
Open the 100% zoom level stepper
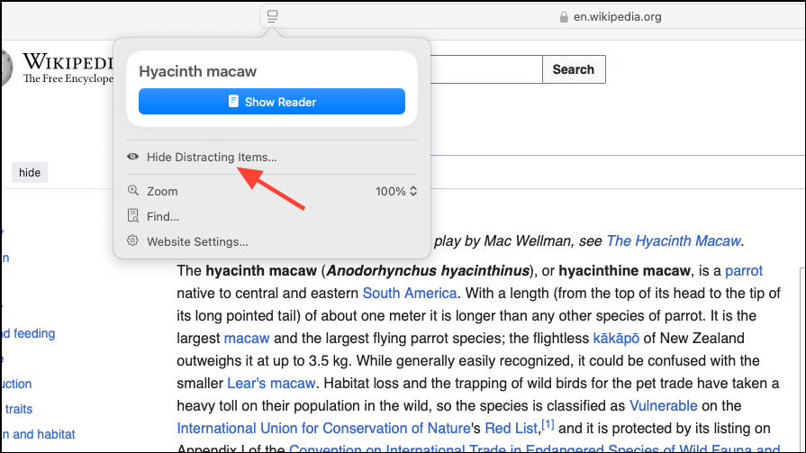(396, 191)
